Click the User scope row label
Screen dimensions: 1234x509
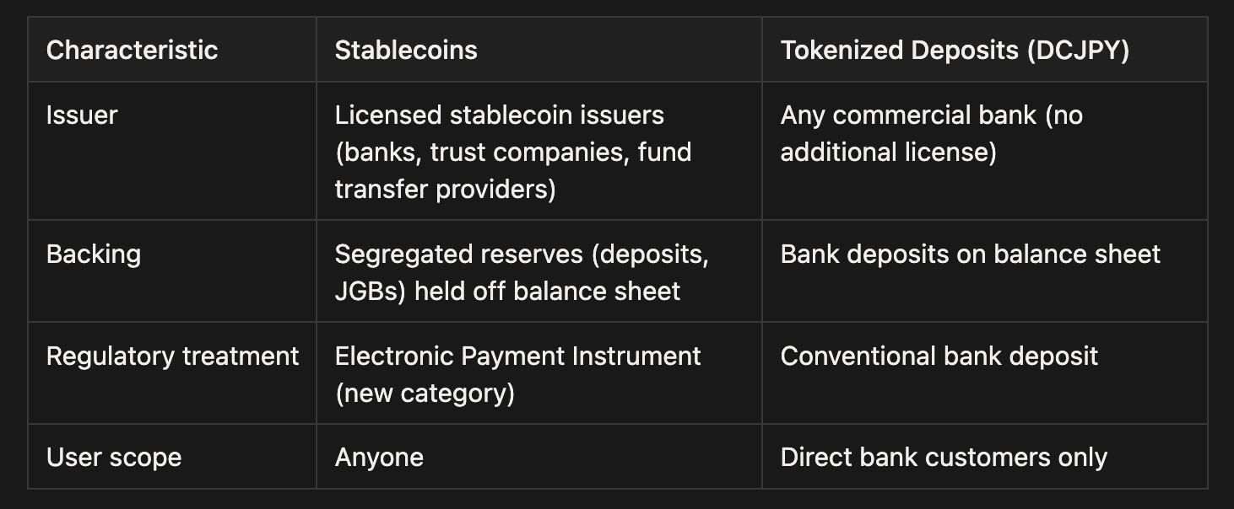click(114, 458)
